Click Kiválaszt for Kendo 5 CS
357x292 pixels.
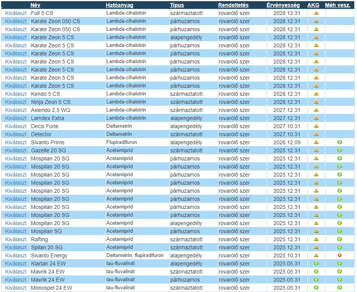tap(16, 94)
